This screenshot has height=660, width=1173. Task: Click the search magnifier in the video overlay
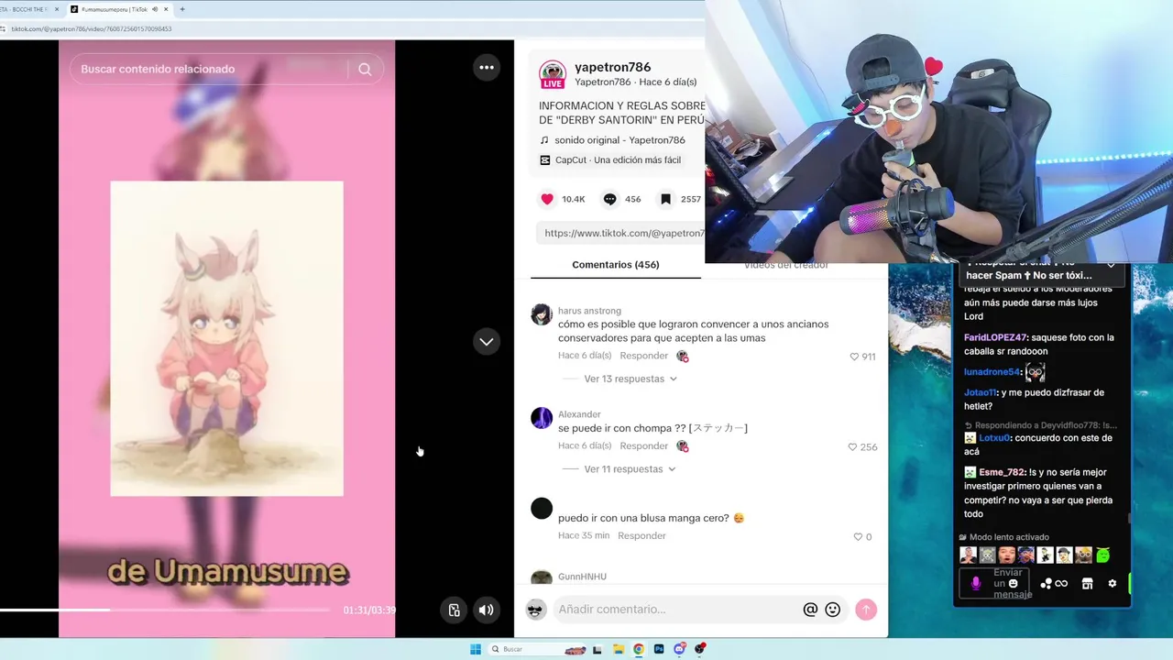[365, 70]
